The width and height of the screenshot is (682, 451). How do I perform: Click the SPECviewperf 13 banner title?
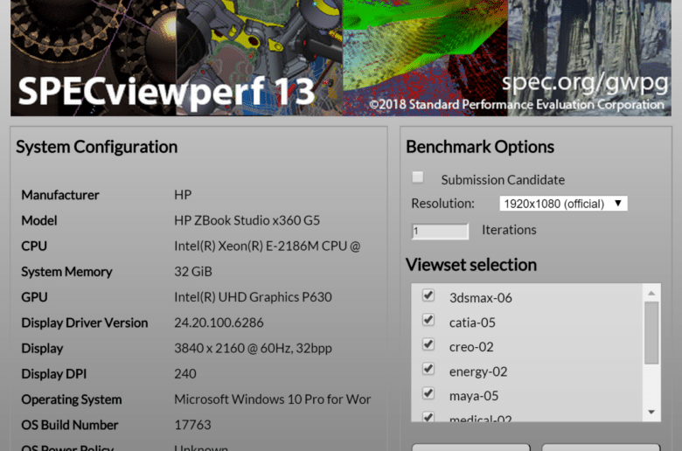coord(166,91)
